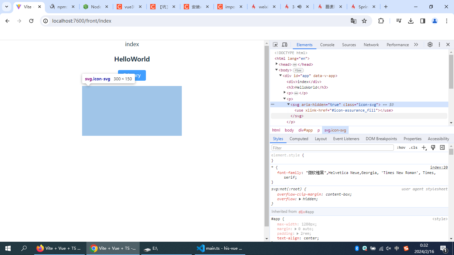This screenshot has width=454, height=255.
Task: Go back in browser history
Action: [x=7, y=21]
